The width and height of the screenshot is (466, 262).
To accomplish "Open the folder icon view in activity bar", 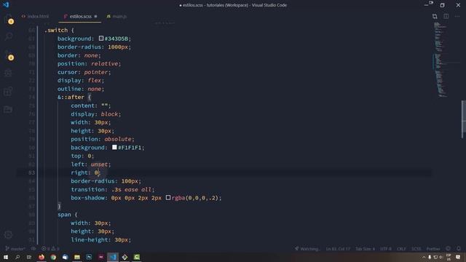I will coord(9,109).
